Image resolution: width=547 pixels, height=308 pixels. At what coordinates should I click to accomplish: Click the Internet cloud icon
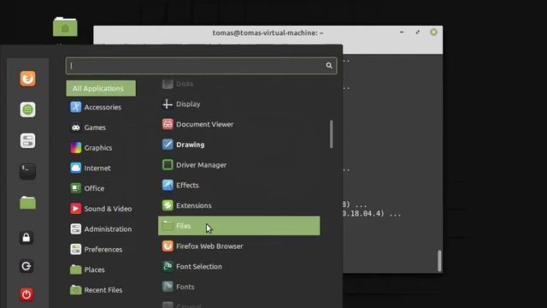pos(75,168)
